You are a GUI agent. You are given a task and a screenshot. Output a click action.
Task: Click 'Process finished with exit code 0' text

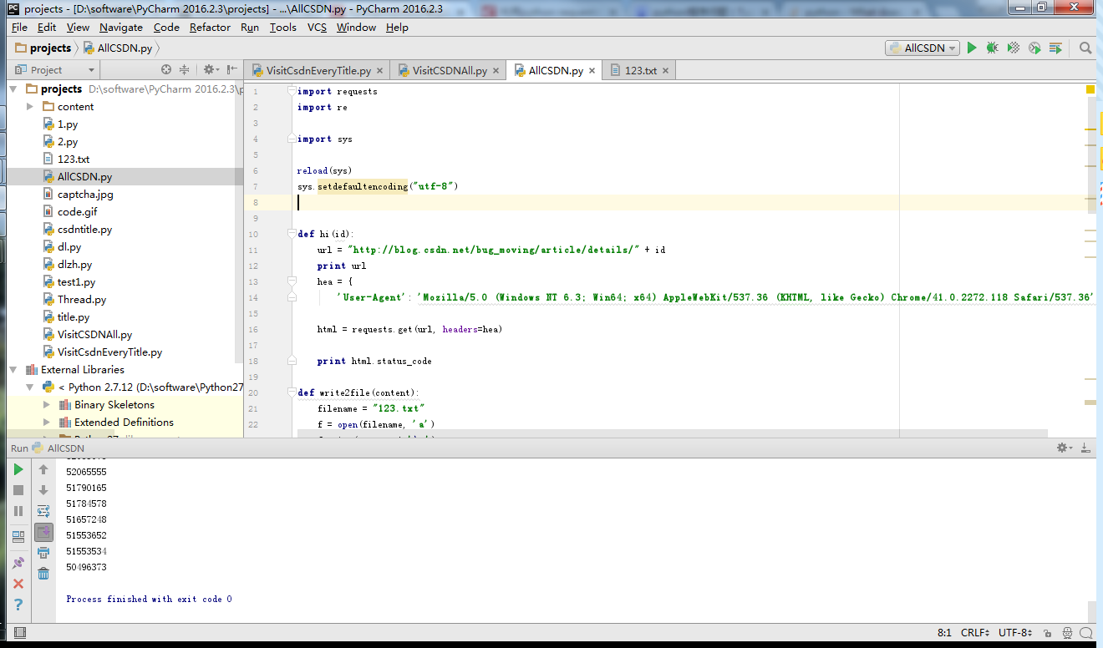[x=149, y=599]
